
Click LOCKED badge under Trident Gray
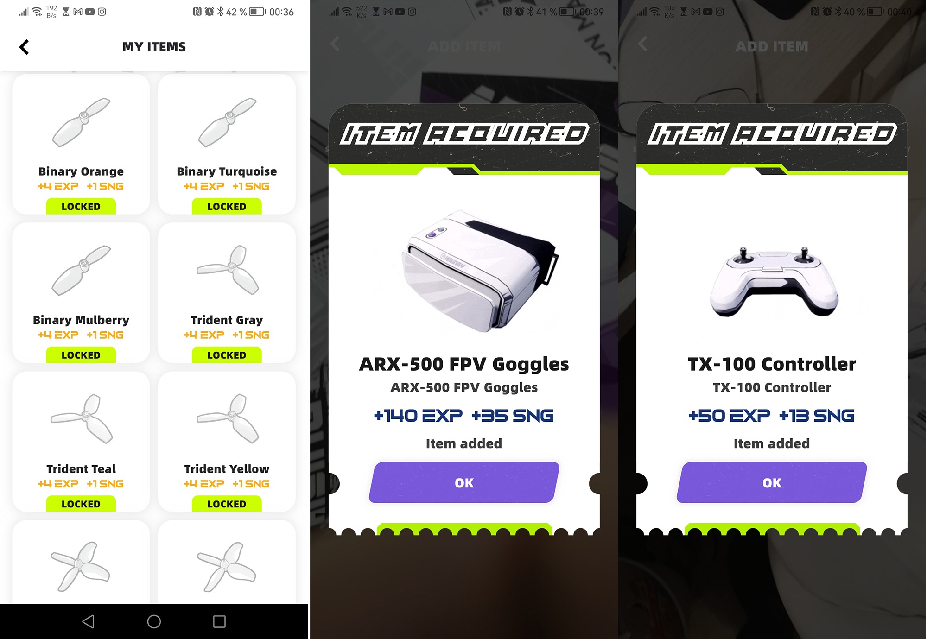pos(227,355)
